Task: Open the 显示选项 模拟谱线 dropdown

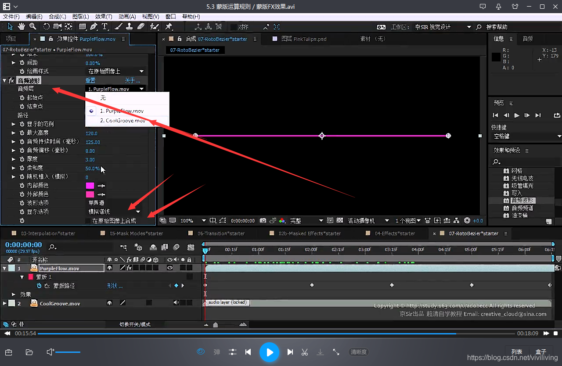Action: click(114, 212)
